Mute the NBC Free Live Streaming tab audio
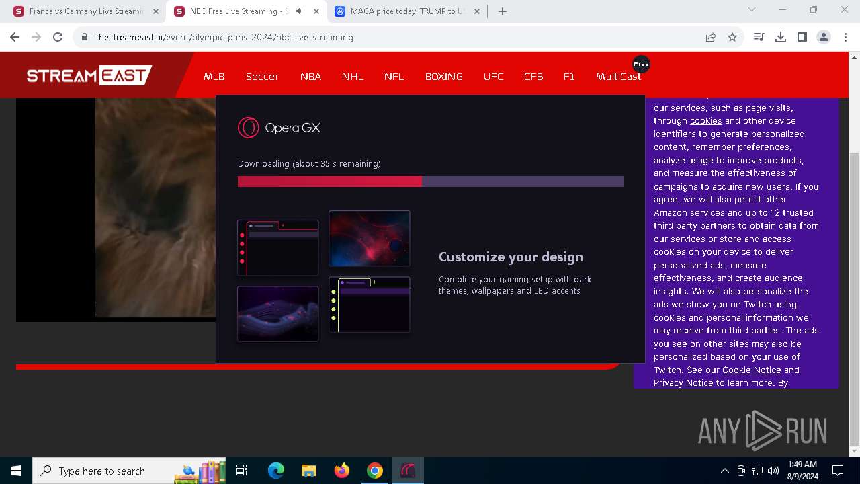Screen dimensions: 860x484 300,11
